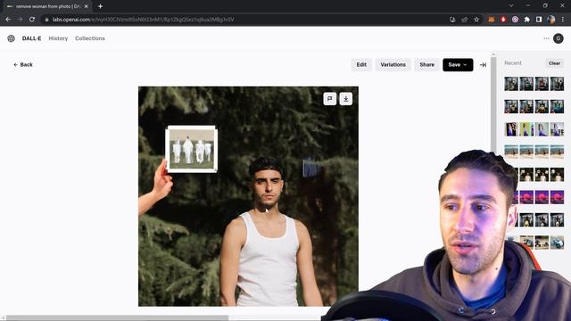The width and height of the screenshot is (571, 321).
Task: Open the user account avatar
Action: click(x=559, y=38)
